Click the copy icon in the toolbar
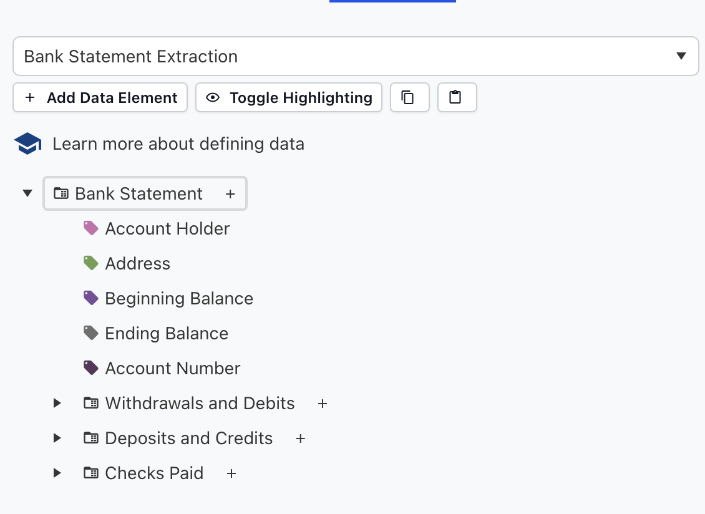Viewport: 705px width, 514px height. pyautogui.click(x=409, y=97)
